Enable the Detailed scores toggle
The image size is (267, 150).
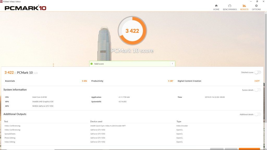(258, 72)
